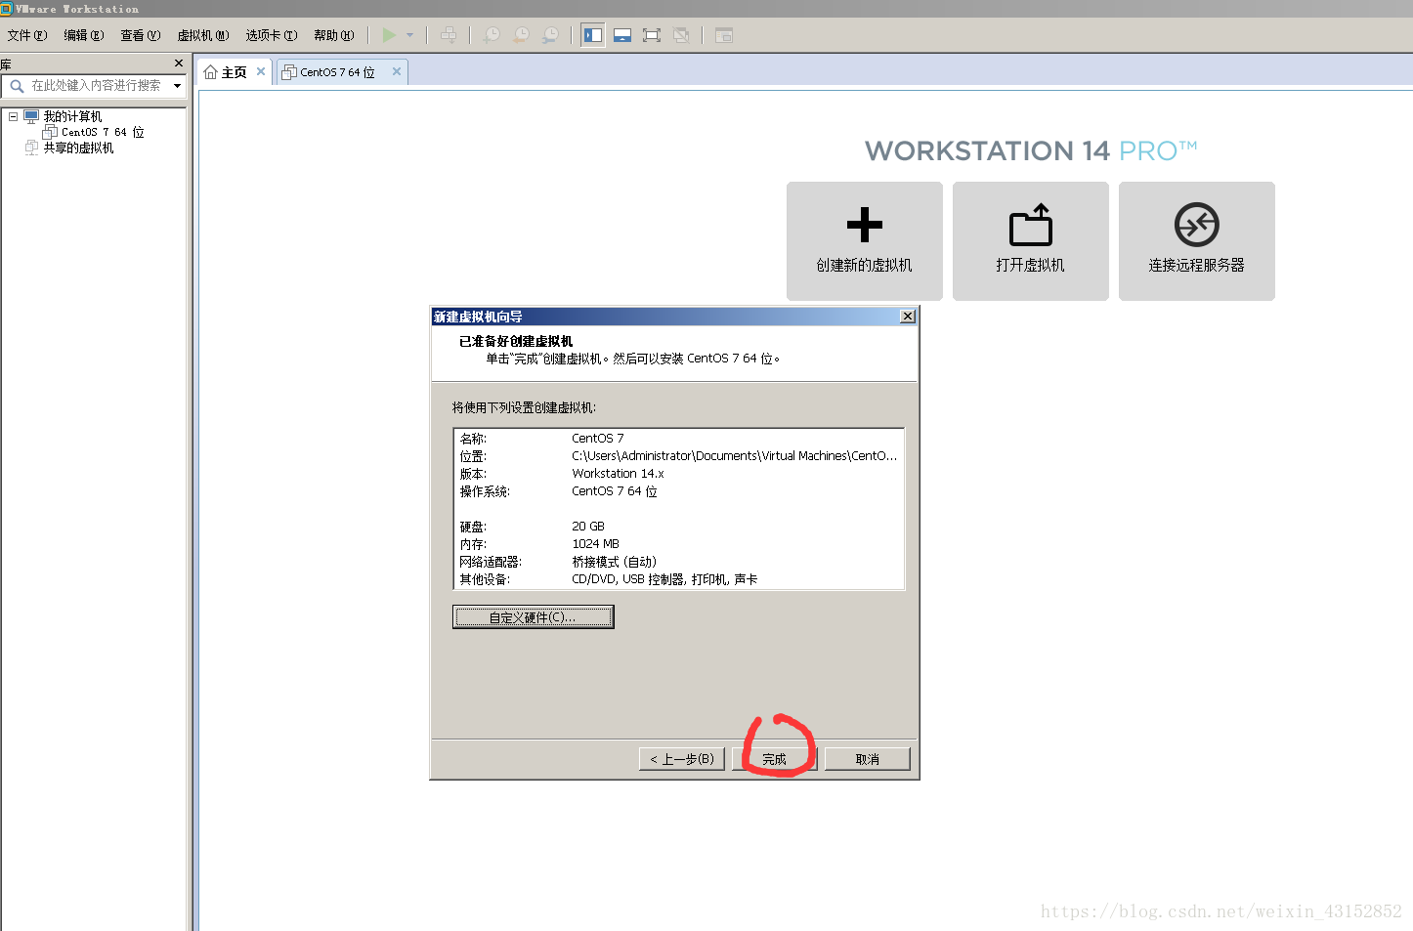Collapse the 我的计算机 tree node

coord(14,116)
